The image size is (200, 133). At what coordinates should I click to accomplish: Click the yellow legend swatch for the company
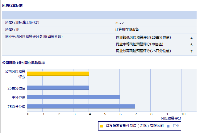pos(102,126)
